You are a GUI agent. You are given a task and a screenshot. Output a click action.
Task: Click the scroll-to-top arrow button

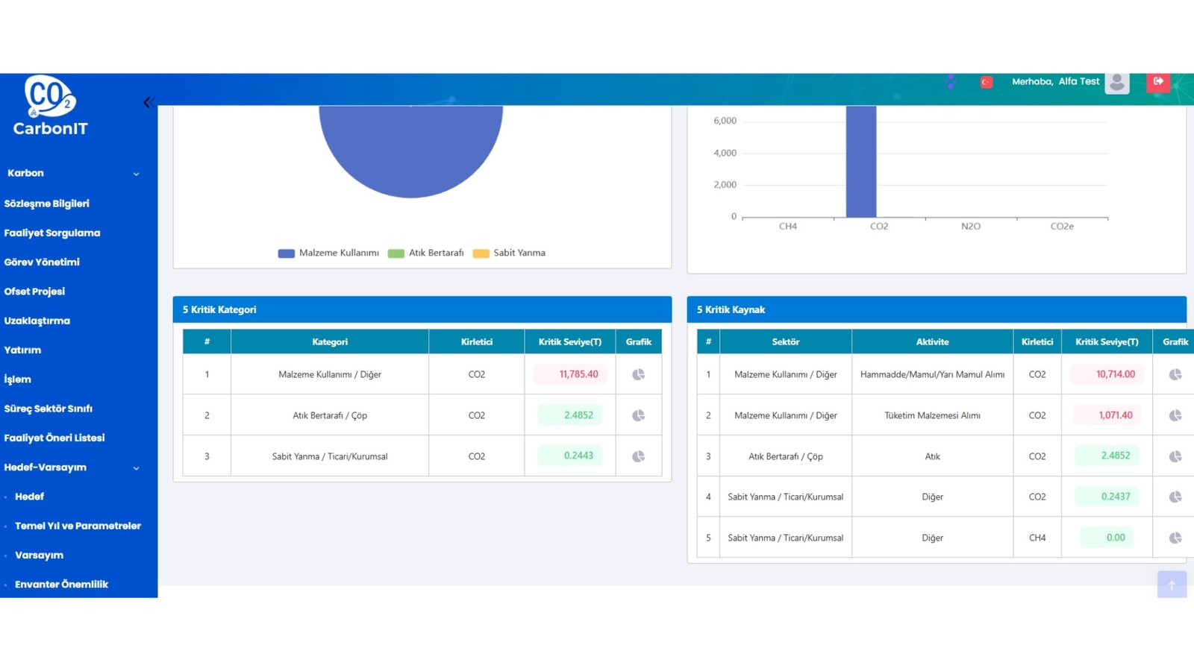tap(1171, 585)
